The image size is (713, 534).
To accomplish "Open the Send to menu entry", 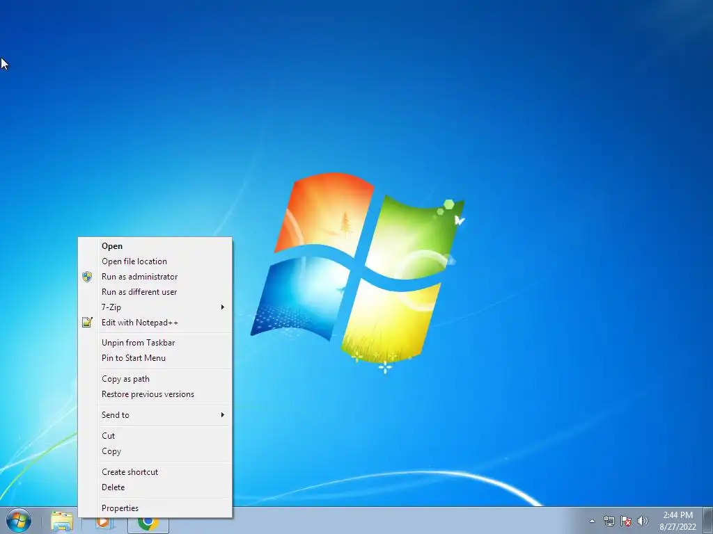I will coord(155,414).
